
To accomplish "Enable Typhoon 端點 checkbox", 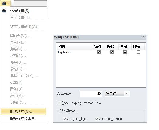I will (x=138, y=52).
